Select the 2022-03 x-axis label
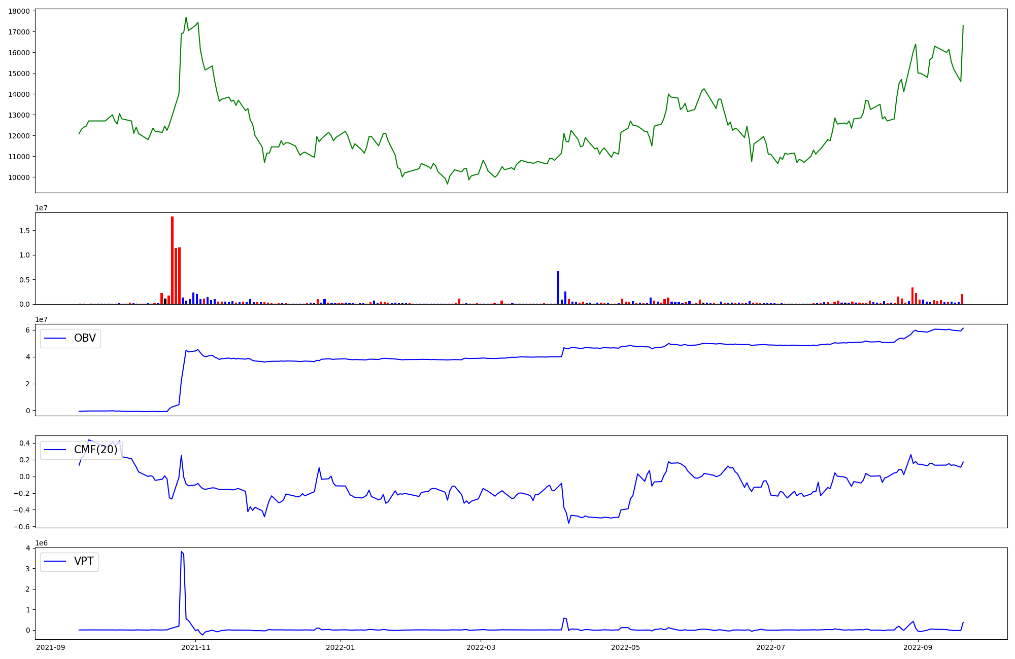 [x=481, y=647]
